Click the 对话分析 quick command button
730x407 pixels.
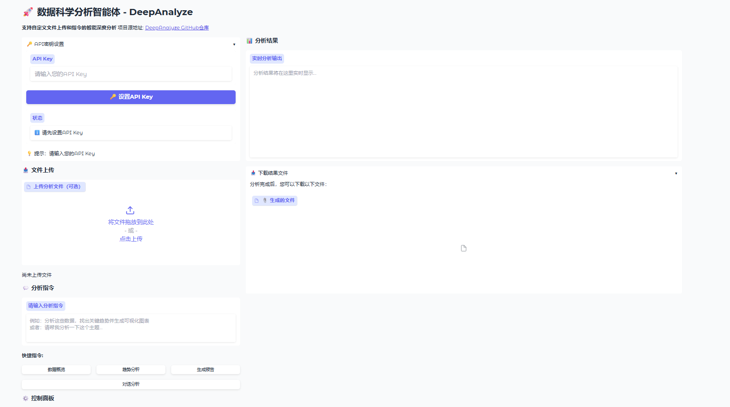131,384
